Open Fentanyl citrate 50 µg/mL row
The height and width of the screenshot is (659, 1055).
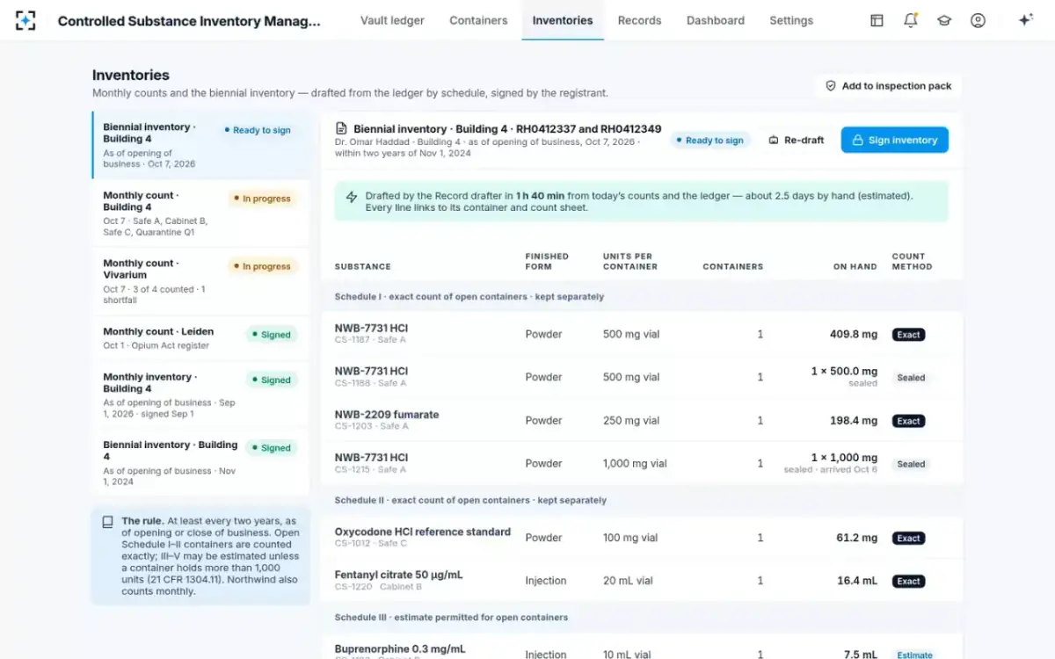click(641, 580)
